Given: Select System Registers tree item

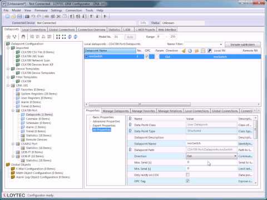Looking at the screenshot, I should (x=39, y=94).
